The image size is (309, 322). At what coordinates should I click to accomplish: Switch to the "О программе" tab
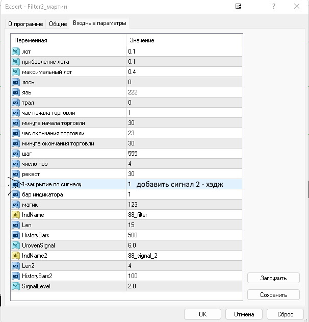25,24
